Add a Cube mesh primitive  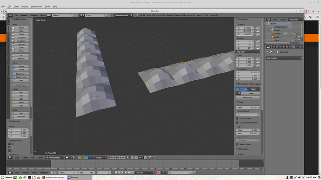pyautogui.click(x=20, y=31)
